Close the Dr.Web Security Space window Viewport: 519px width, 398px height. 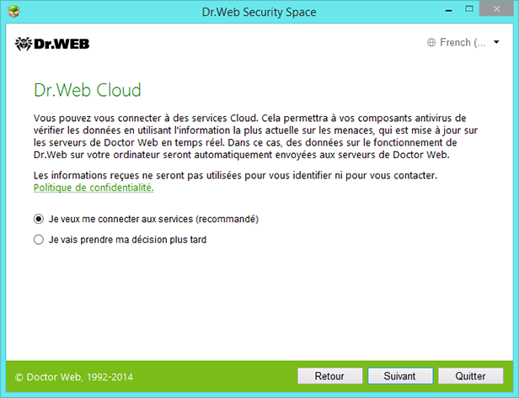496,9
